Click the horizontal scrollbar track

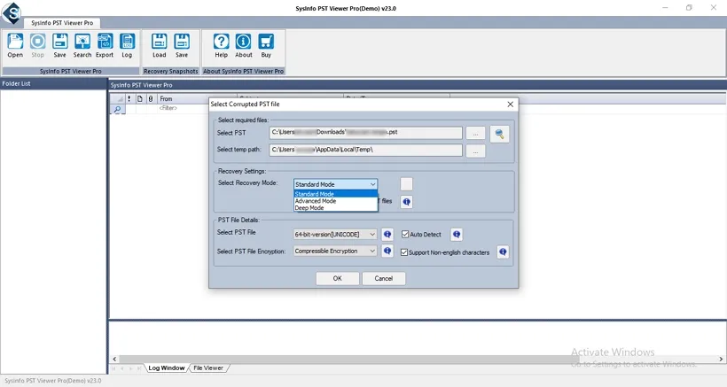[x=418, y=359]
